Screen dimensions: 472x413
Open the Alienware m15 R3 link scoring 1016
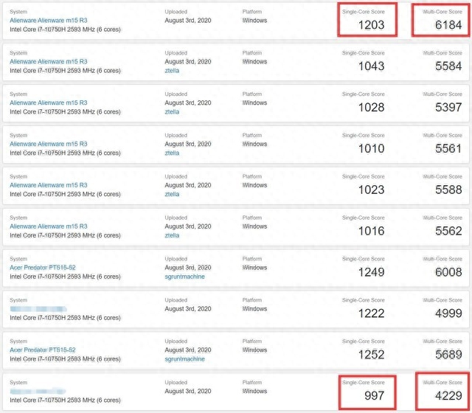point(48,227)
